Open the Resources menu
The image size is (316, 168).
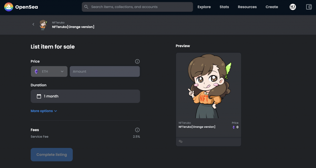[247, 7]
